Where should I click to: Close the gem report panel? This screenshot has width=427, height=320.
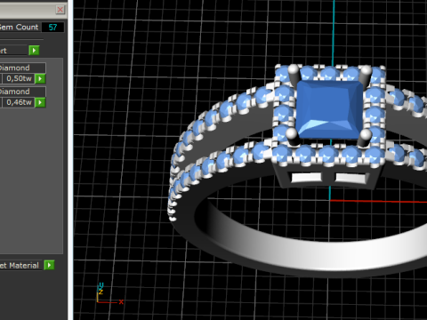60,10
